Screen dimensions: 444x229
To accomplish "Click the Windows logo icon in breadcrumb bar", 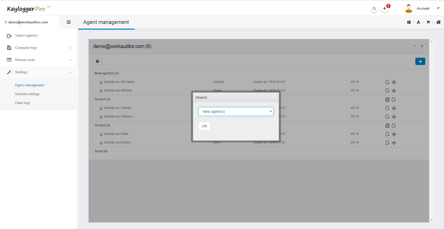I will click(409, 22).
